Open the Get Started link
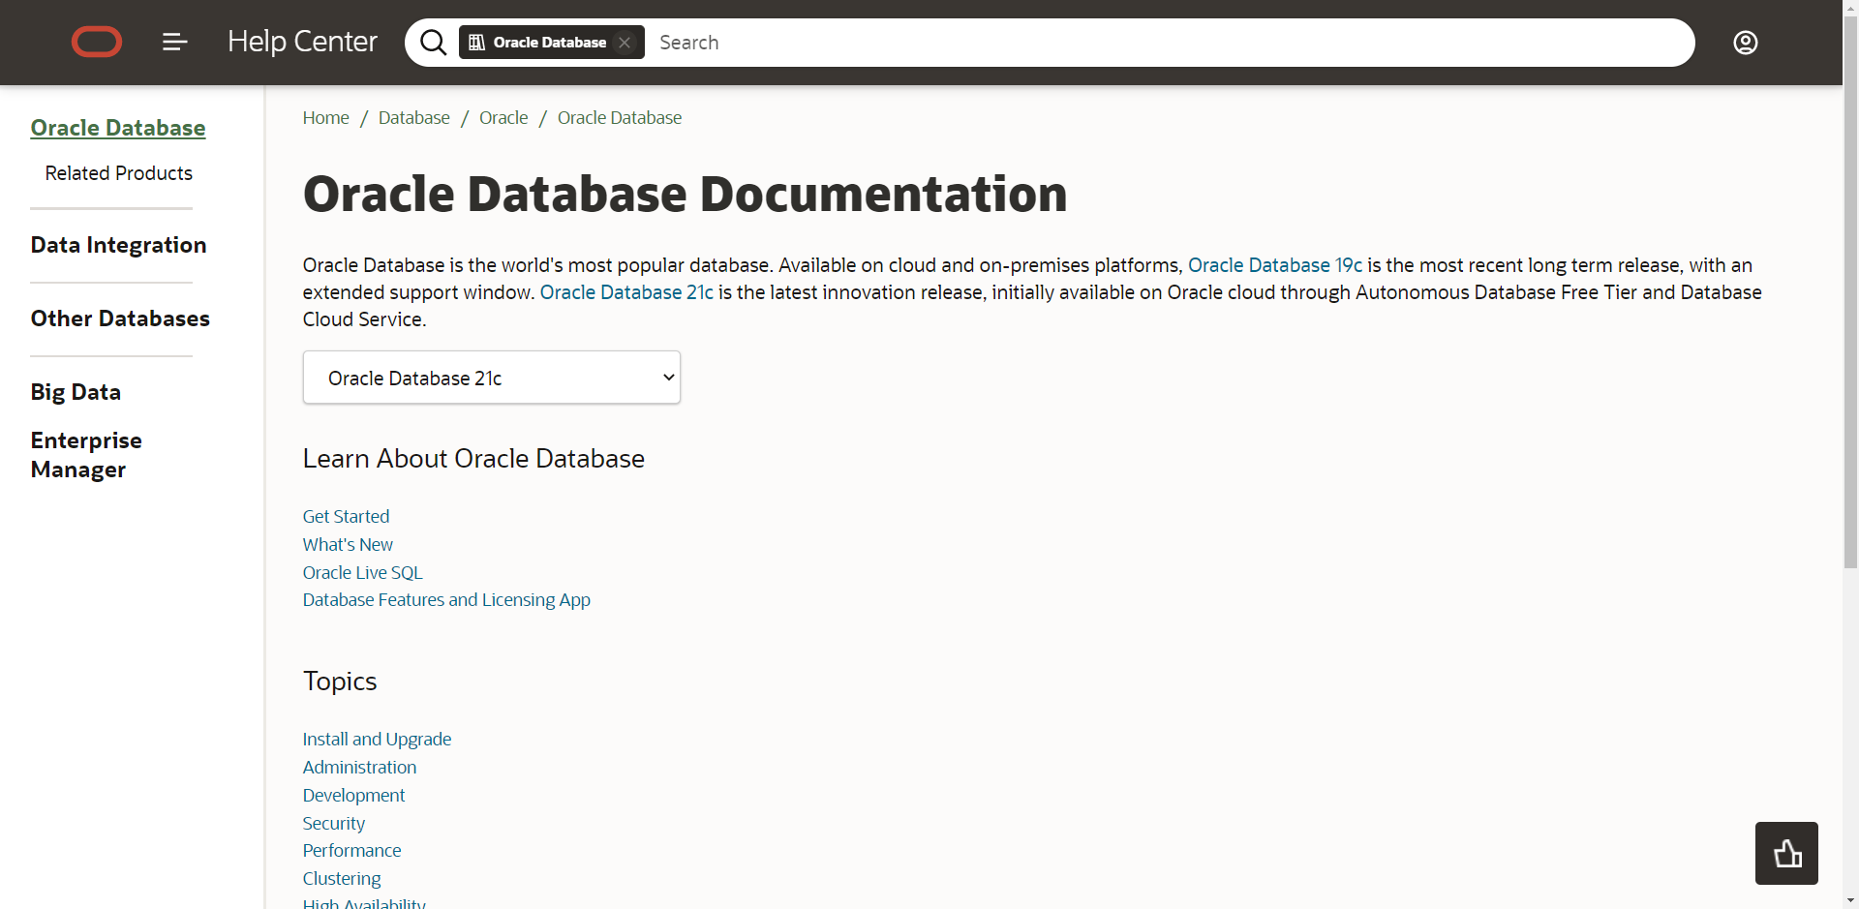The width and height of the screenshot is (1859, 909). click(347, 517)
